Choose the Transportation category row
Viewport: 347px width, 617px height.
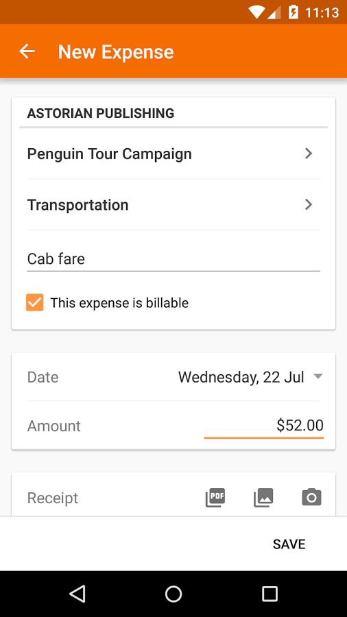(173, 204)
